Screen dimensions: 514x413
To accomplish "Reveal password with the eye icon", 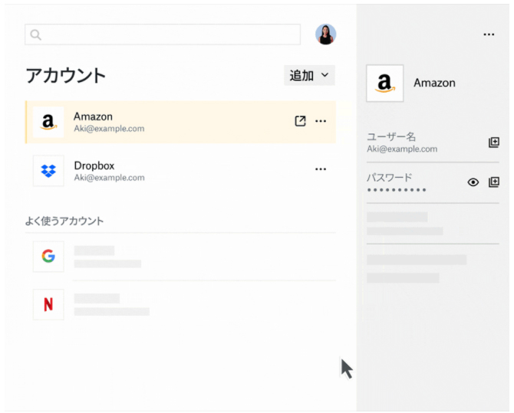I will [x=473, y=182].
